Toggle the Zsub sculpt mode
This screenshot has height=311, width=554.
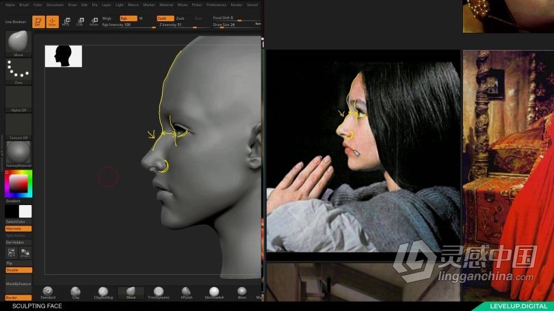180,18
